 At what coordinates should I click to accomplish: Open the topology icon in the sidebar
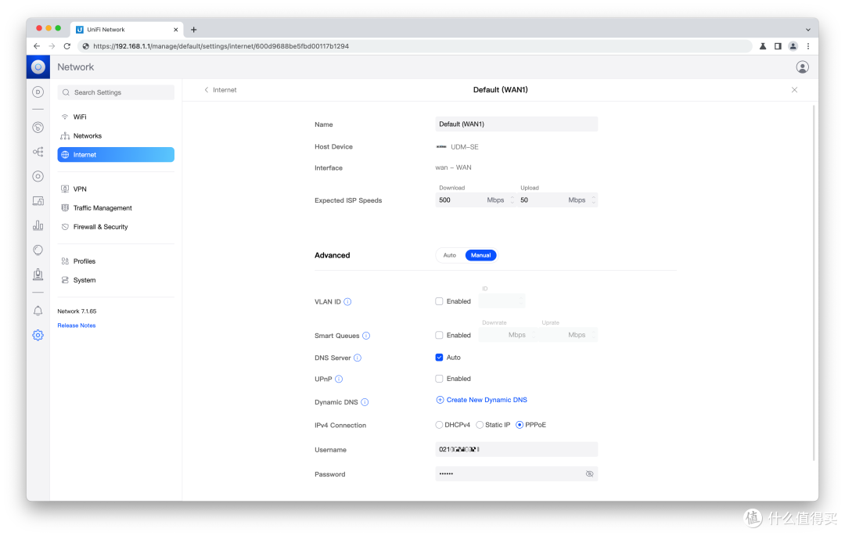pyautogui.click(x=38, y=152)
